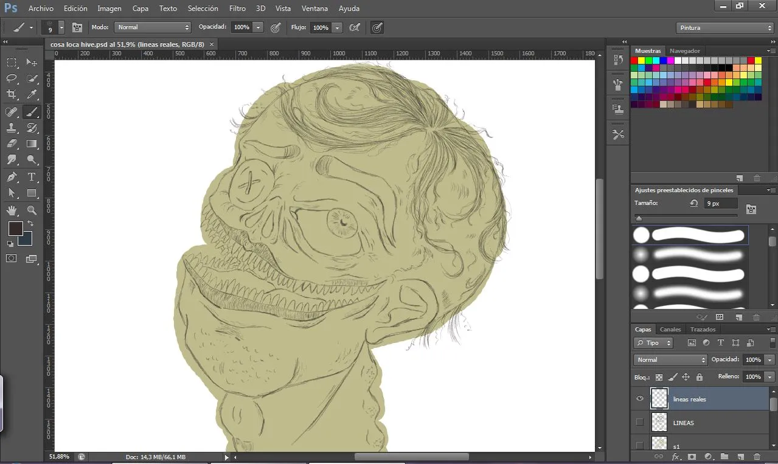Select the Eraser tool
The height and width of the screenshot is (464, 778).
pyautogui.click(x=12, y=144)
